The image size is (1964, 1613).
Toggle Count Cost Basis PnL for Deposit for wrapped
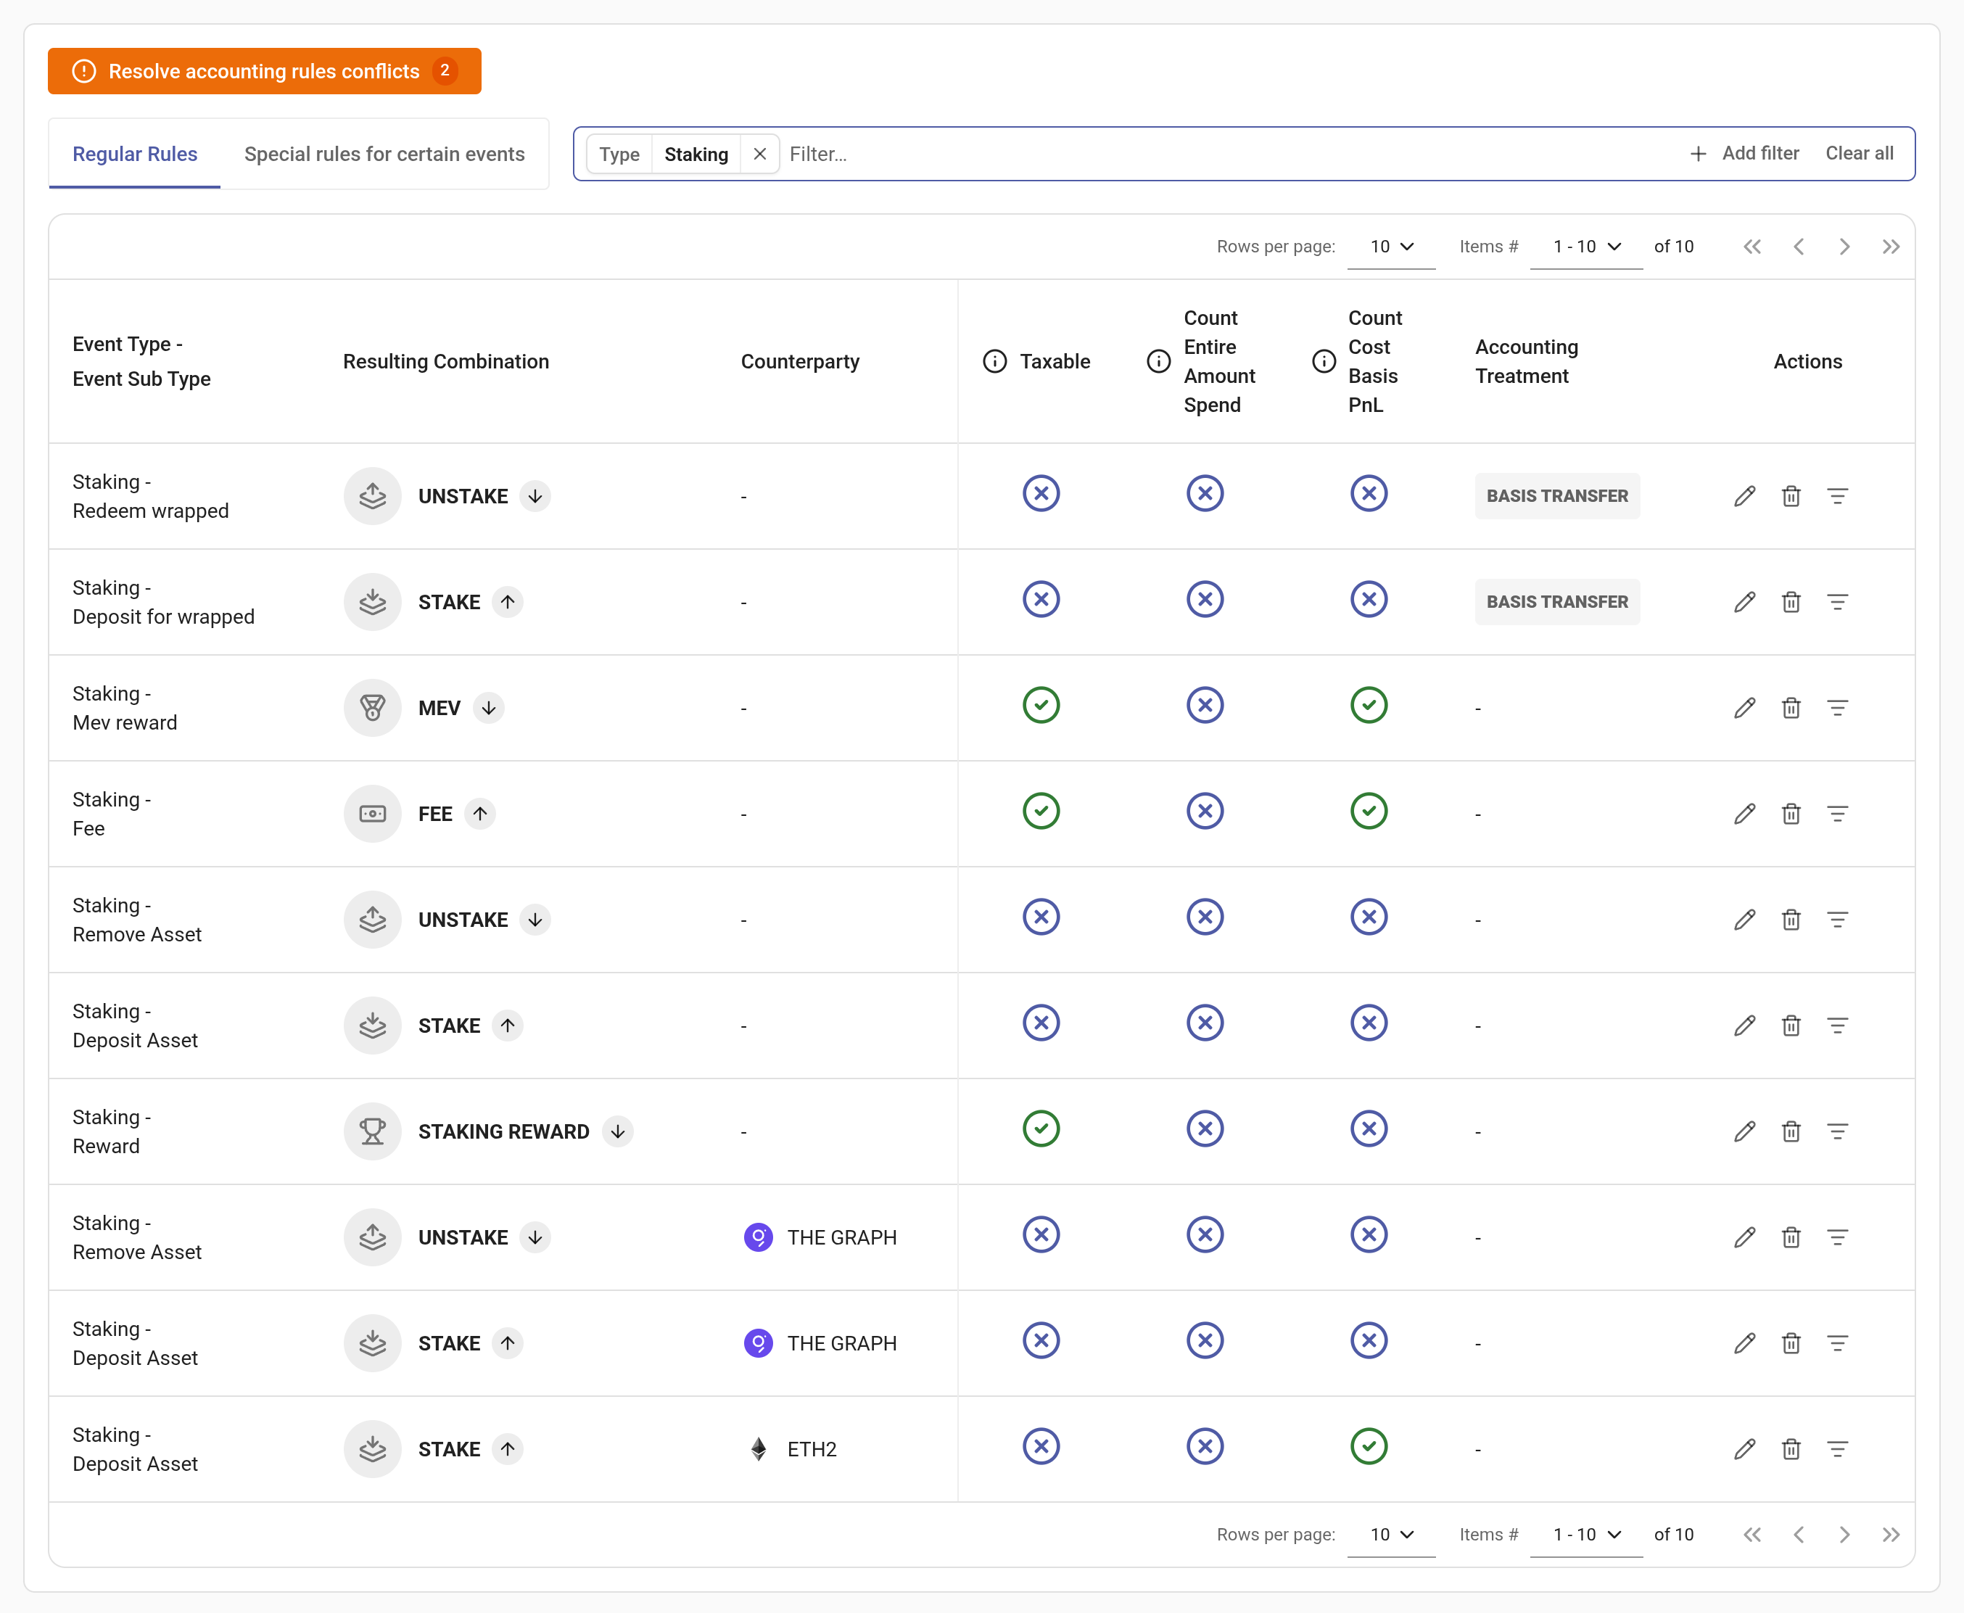1369,599
